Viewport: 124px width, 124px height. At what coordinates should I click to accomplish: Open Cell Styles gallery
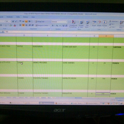[x=87, y=24]
